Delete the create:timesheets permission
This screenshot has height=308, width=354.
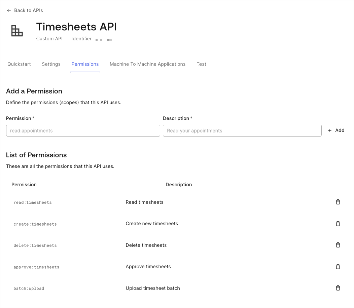point(338,224)
